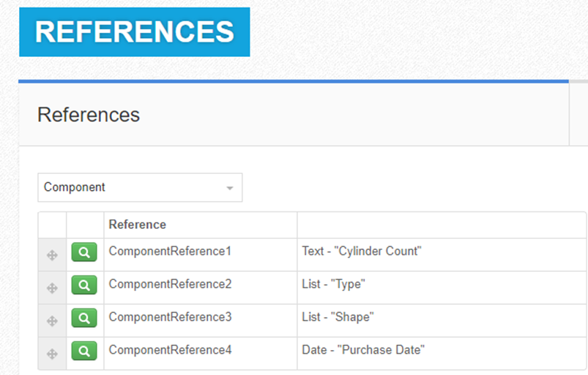
Task: Click the REFERENCES blue banner title
Action: [x=135, y=32]
